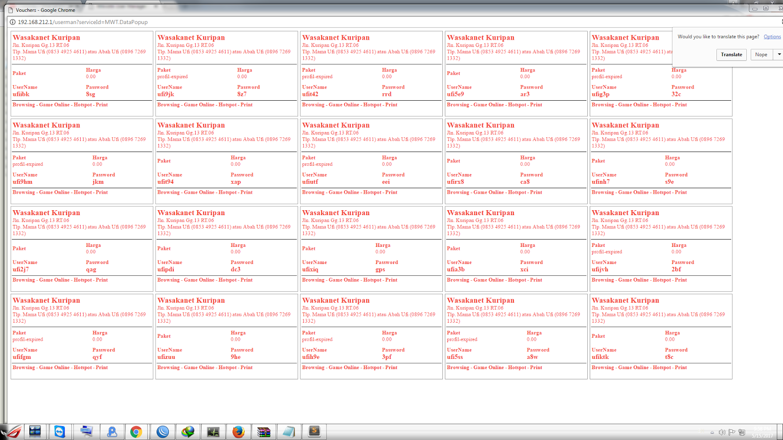Image resolution: width=783 pixels, height=440 pixels.
Task: Open the Action Center flag icon
Action: [x=732, y=432]
